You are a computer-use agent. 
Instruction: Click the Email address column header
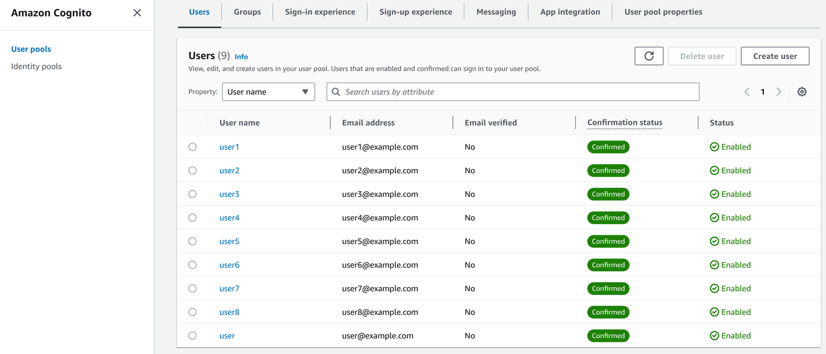(x=368, y=123)
